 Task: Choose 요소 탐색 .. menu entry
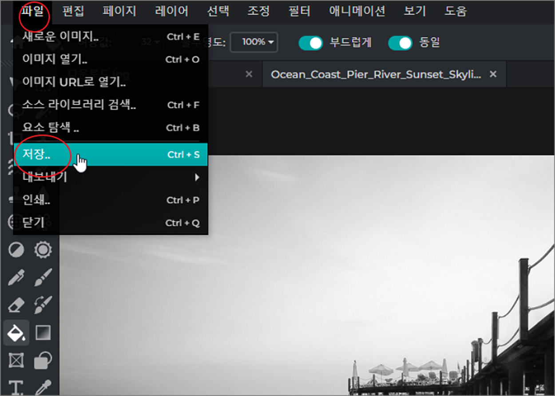[111, 128]
